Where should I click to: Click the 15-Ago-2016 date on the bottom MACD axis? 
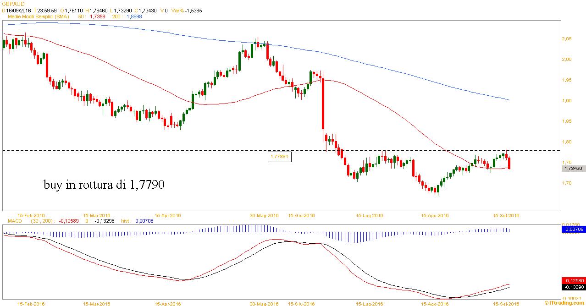point(434,303)
